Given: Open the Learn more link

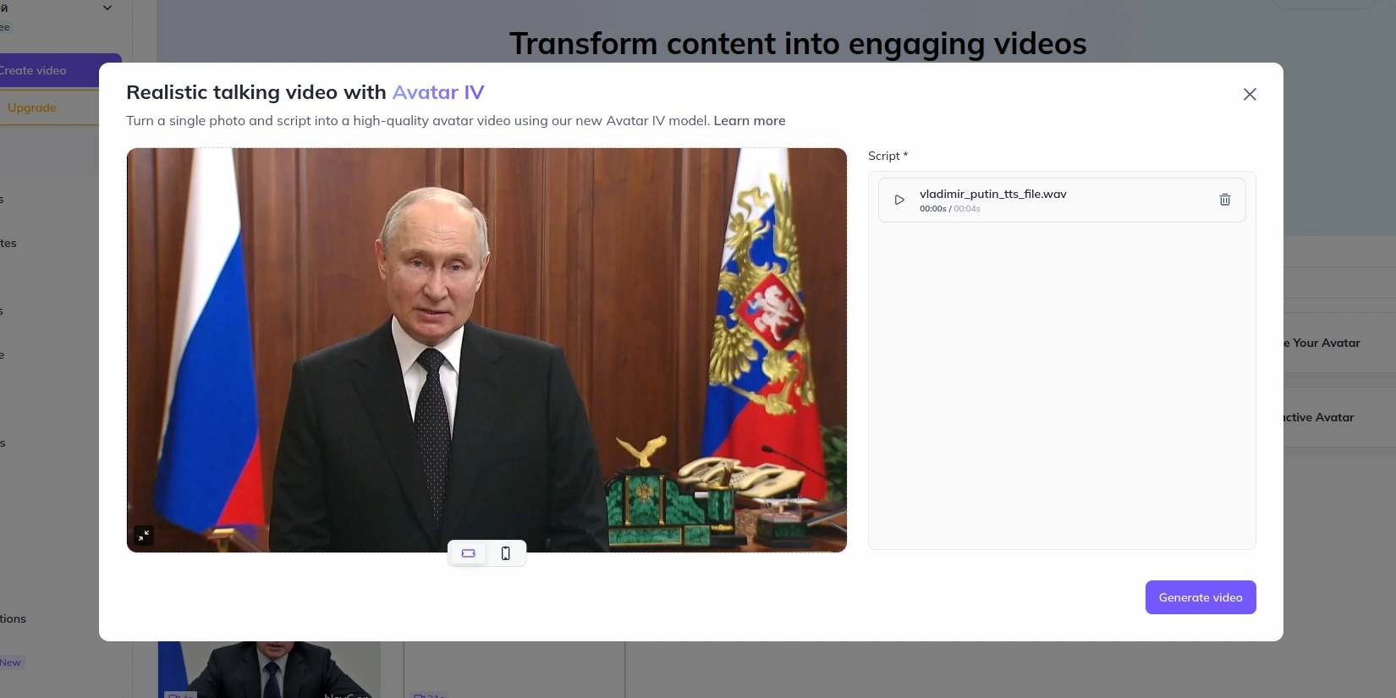Looking at the screenshot, I should [750, 120].
